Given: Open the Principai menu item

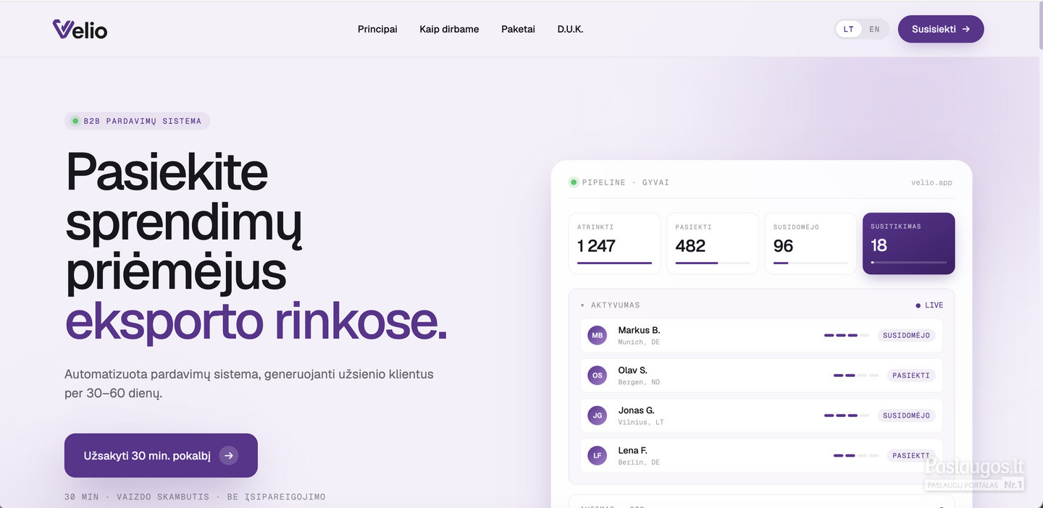Looking at the screenshot, I should pyautogui.click(x=377, y=29).
